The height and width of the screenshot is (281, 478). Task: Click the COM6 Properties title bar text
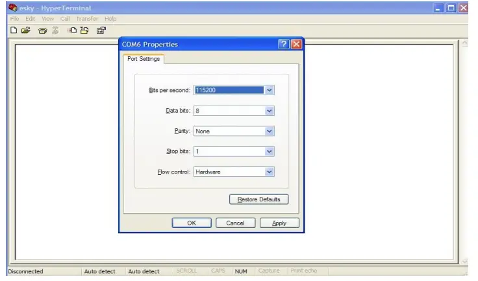(x=149, y=45)
